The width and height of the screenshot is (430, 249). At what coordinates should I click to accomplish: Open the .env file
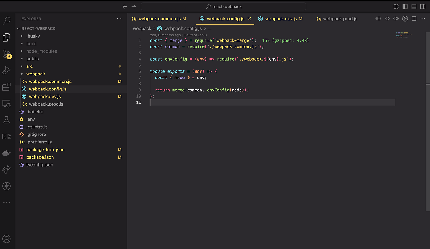[x=71, y=119]
